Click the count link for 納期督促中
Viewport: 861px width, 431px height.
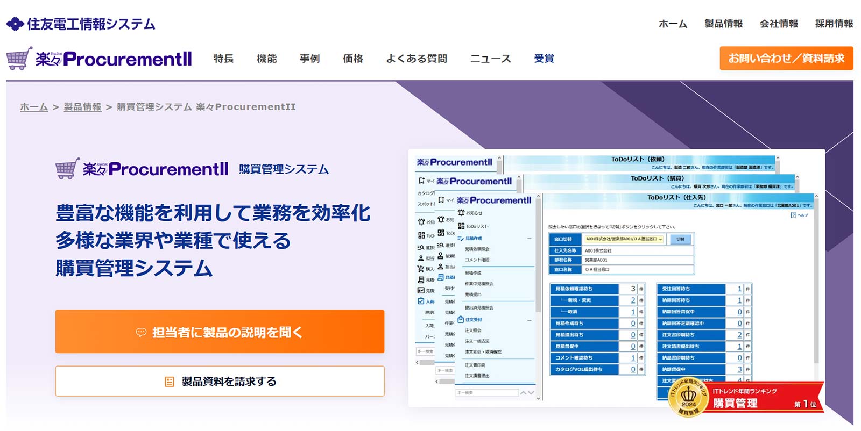739,369
